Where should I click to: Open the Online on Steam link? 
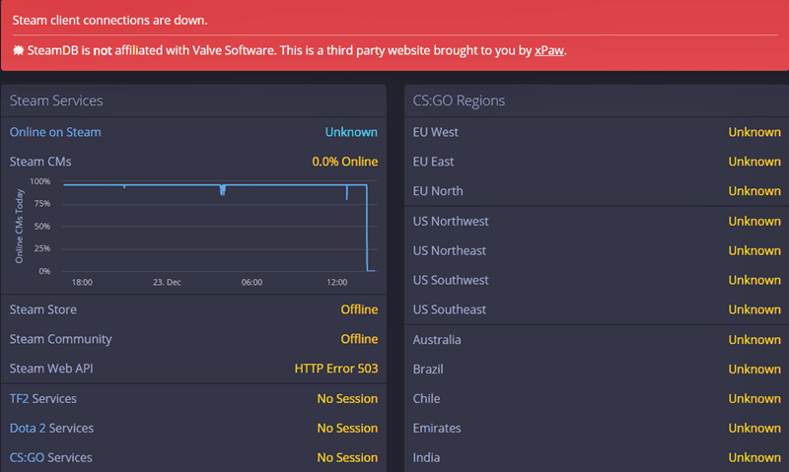(x=55, y=132)
